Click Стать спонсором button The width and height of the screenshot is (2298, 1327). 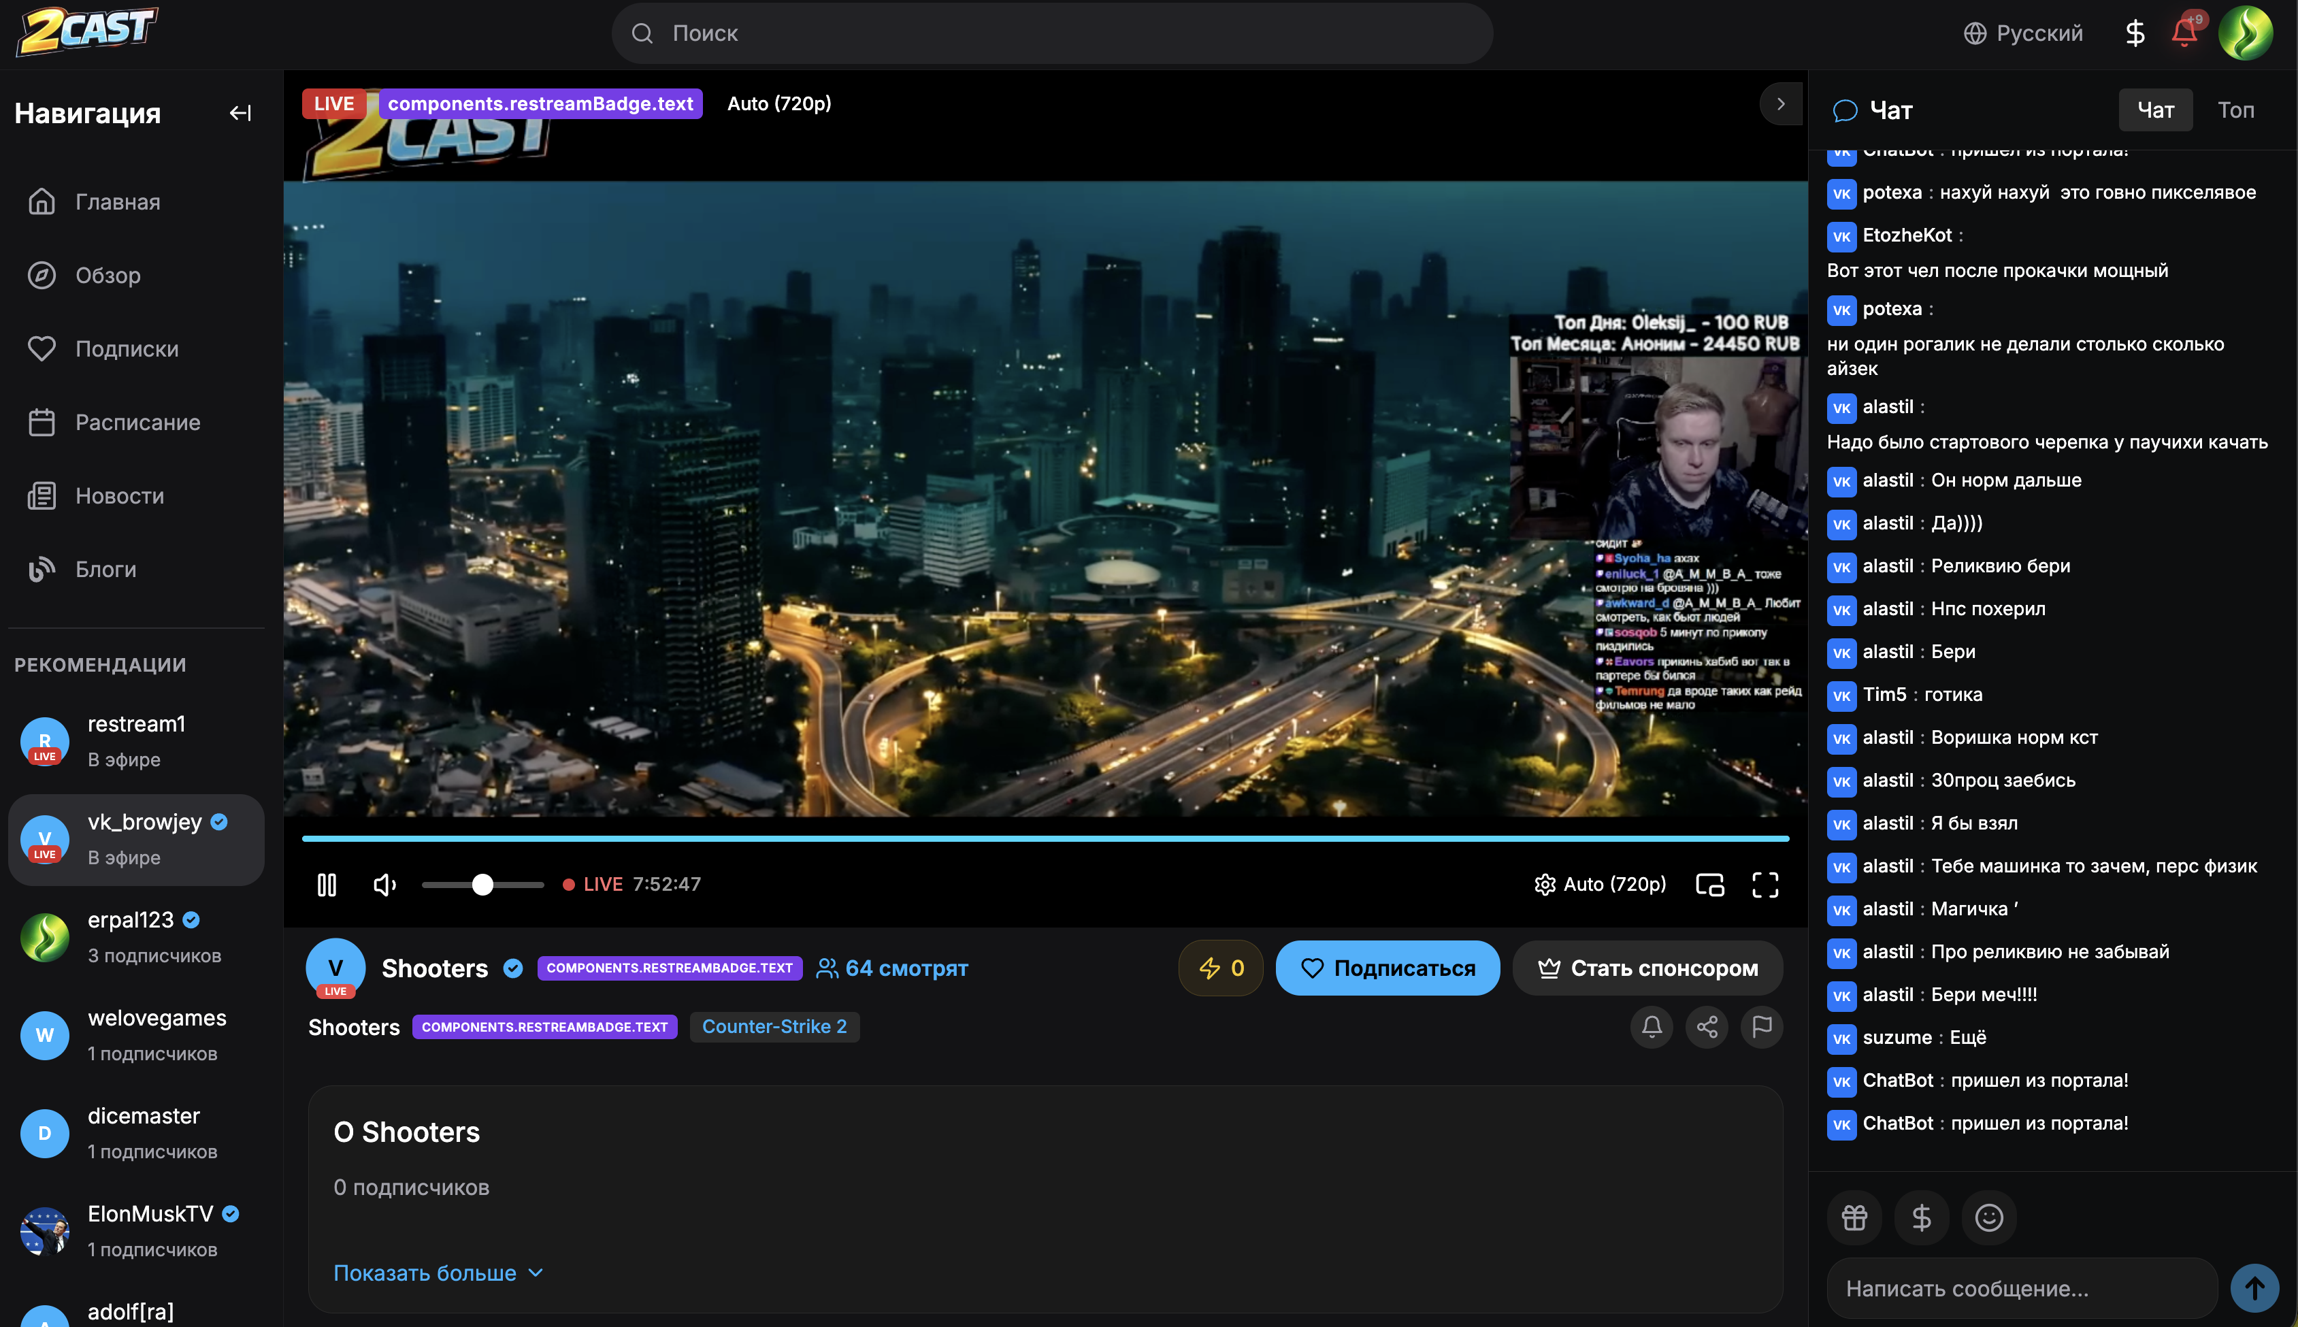coord(1647,968)
